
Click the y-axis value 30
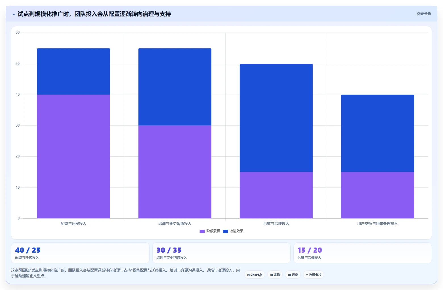(x=18, y=125)
